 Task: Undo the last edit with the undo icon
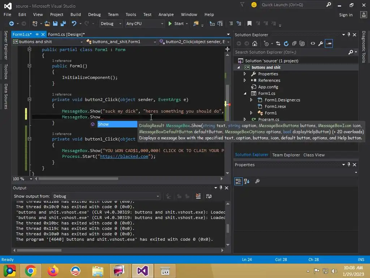click(74, 24)
